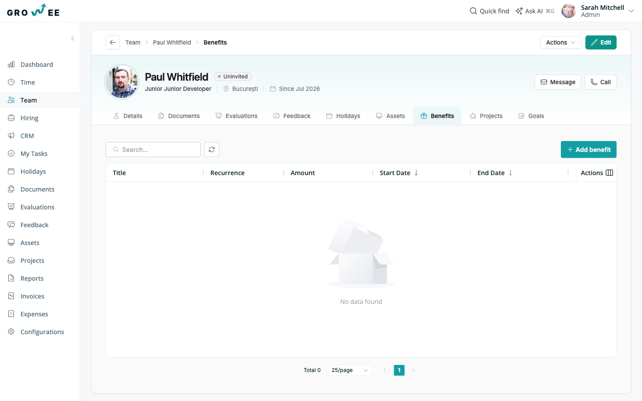
Task: Open the column settings icon in the Actions header
Action: 609,173
